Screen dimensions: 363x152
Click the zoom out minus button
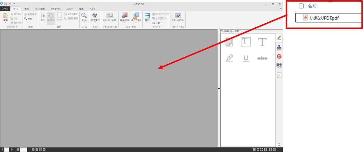[18, 150]
